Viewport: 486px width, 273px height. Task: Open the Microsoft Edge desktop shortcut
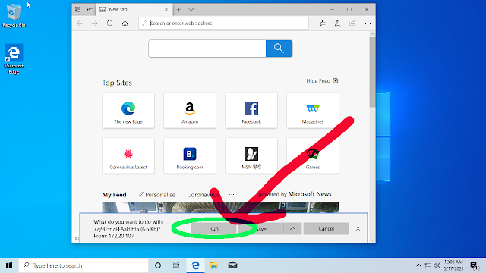pyautogui.click(x=14, y=59)
